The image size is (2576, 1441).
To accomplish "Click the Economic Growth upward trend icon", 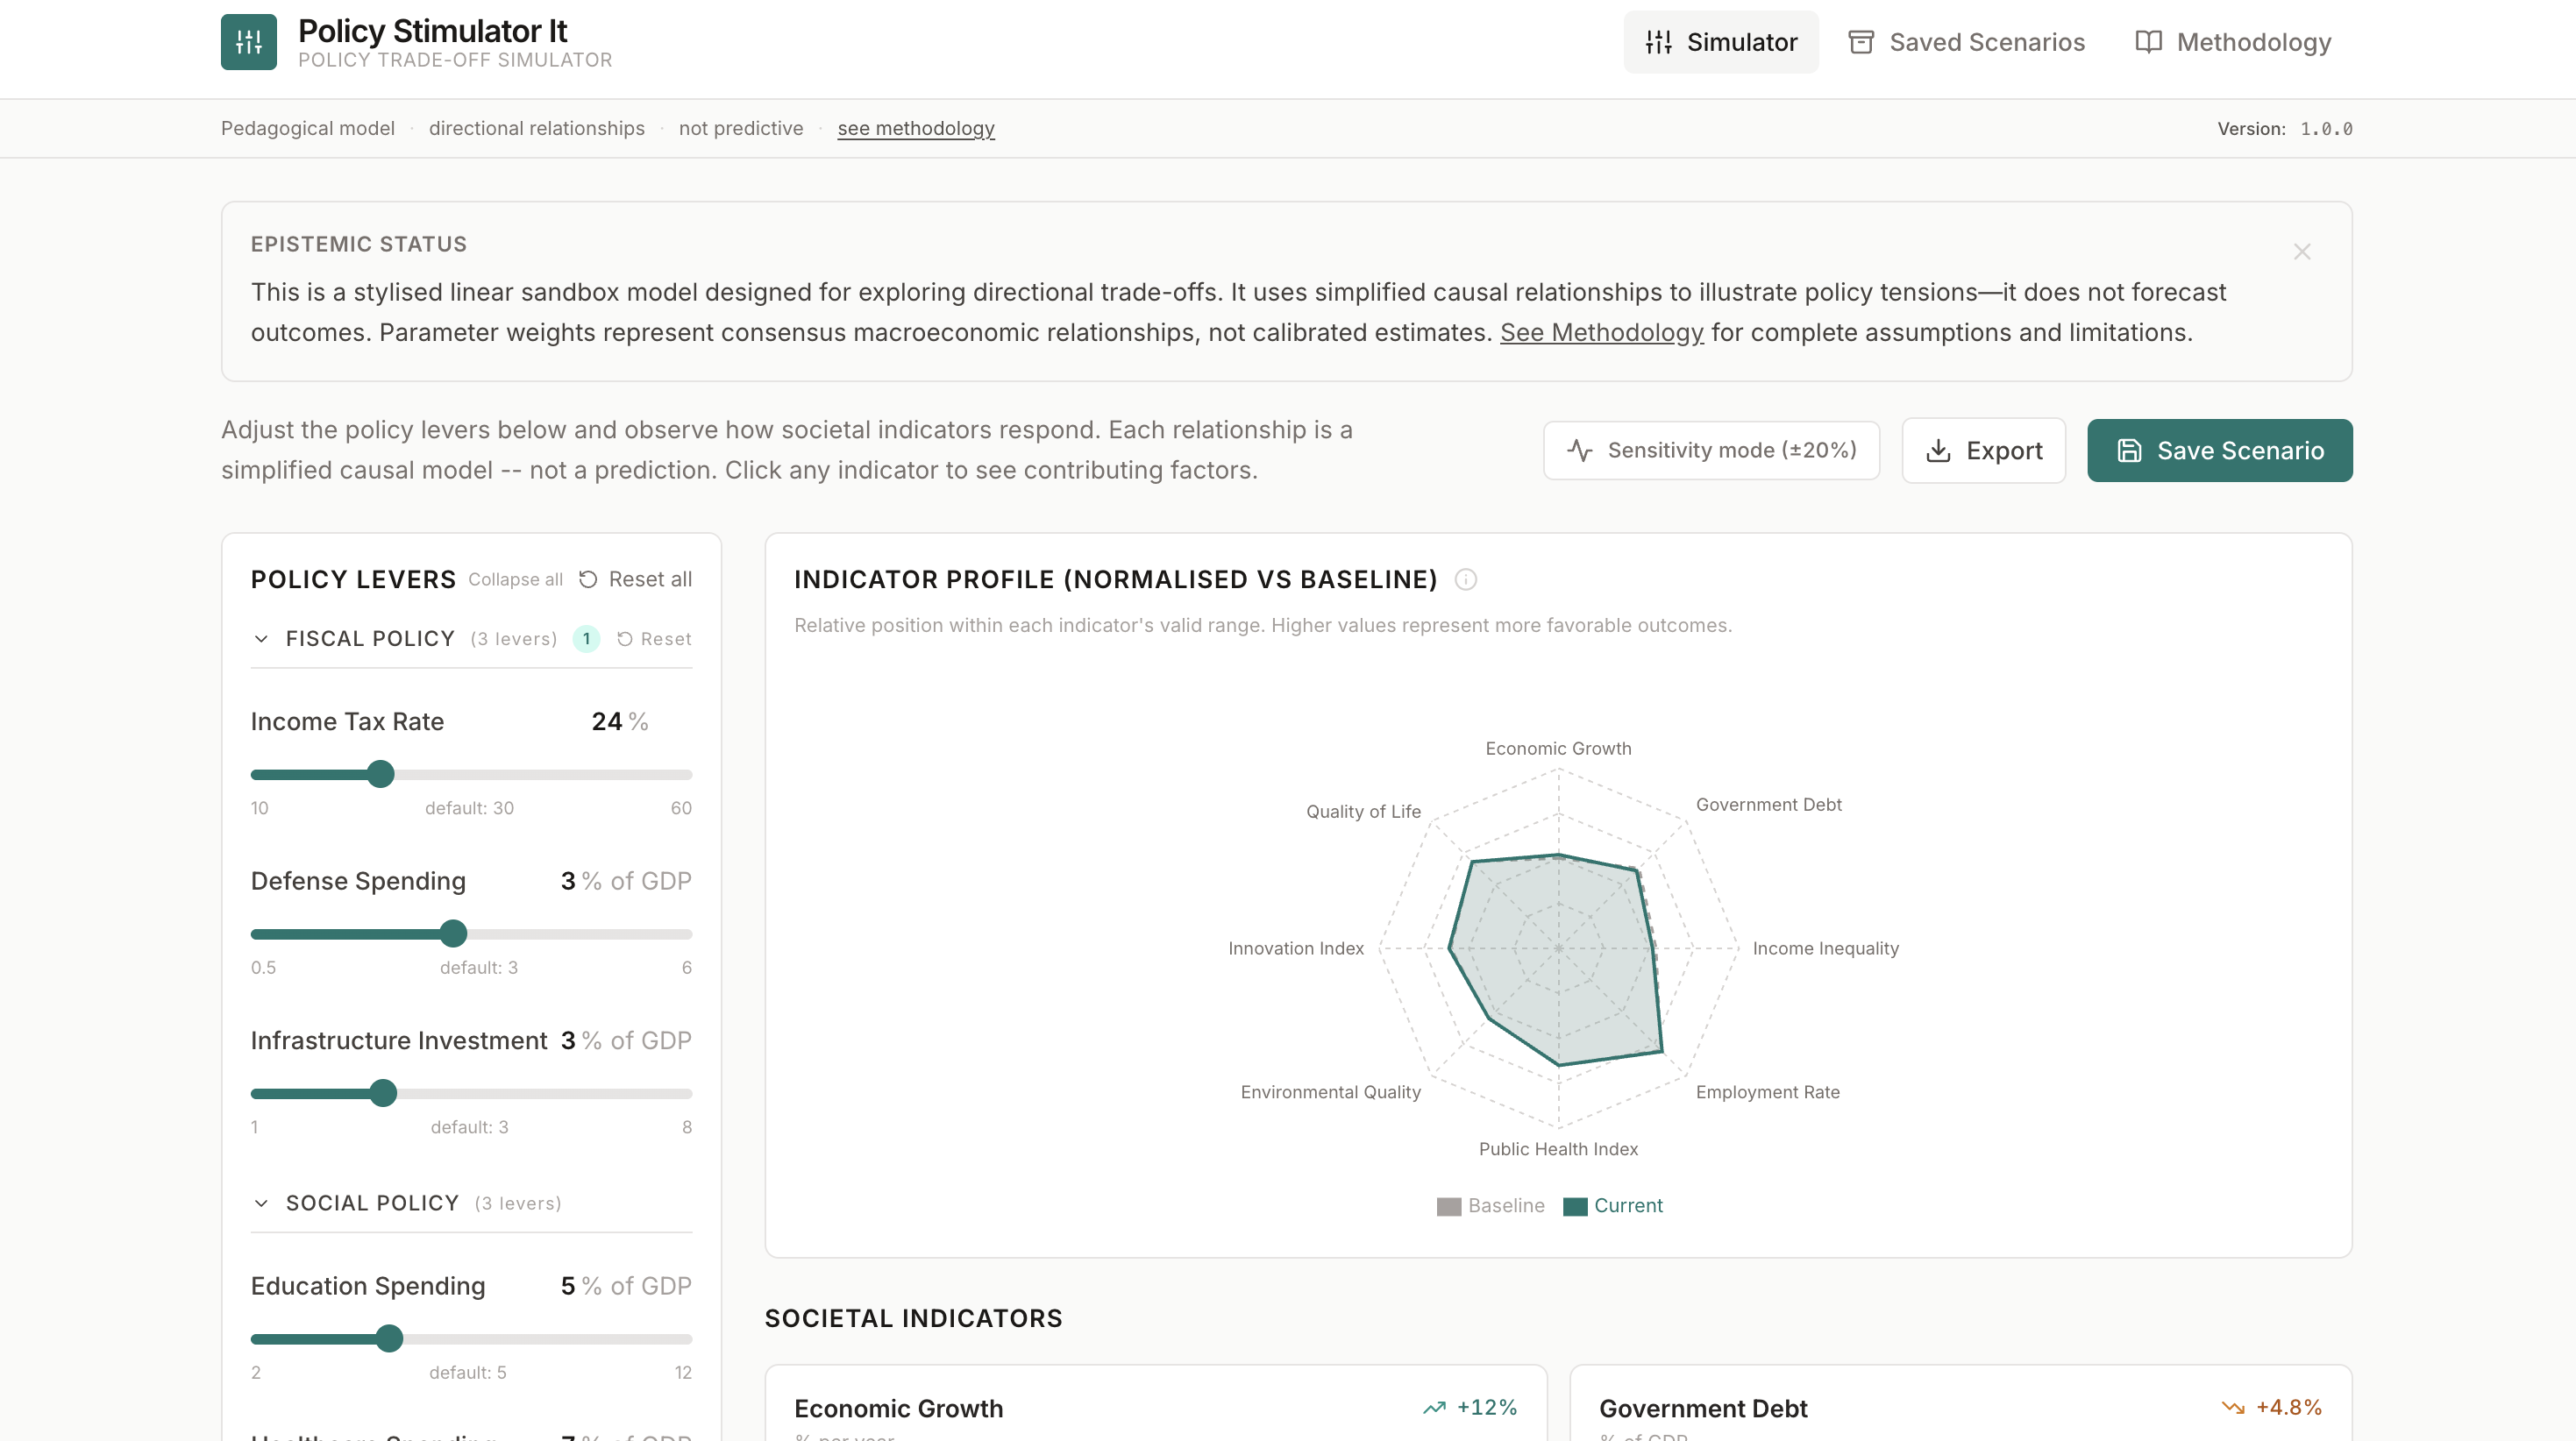I will click(x=1434, y=1408).
